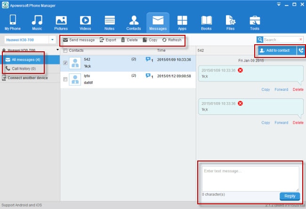Open the My Phone section
The height and width of the screenshot is (209, 306).
[x=13, y=22]
